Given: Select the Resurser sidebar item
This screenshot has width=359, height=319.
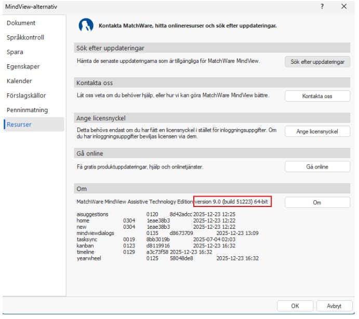Looking at the screenshot, I should [x=19, y=124].
